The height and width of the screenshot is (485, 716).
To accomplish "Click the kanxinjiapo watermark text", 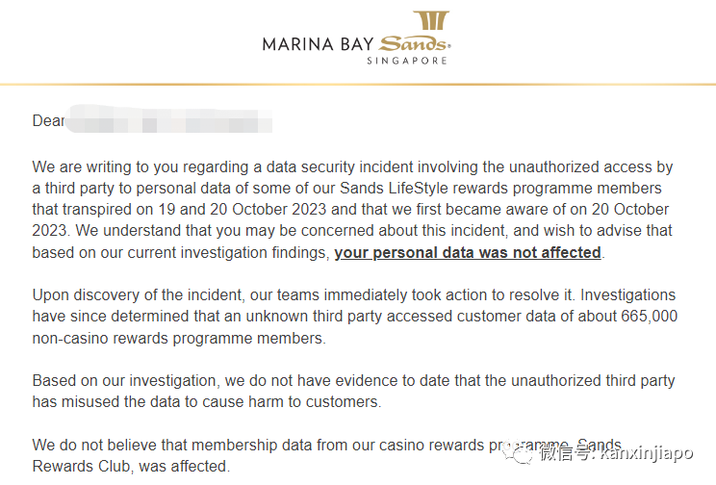I will [647, 453].
